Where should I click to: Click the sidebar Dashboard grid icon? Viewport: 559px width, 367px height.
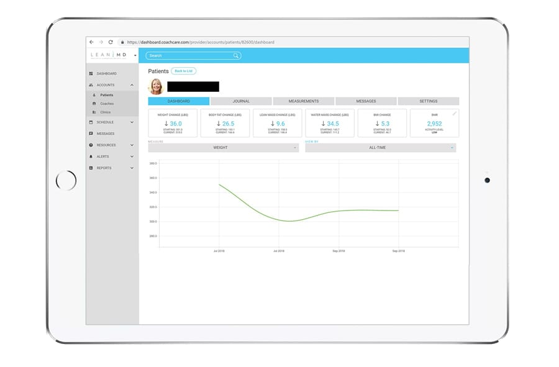coord(91,73)
